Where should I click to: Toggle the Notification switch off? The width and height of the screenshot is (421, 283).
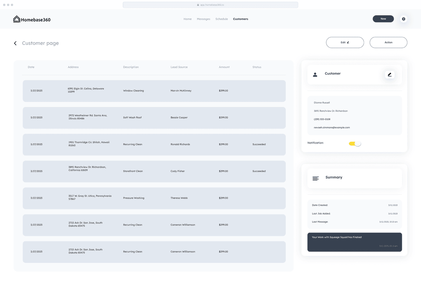pyautogui.click(x=355, y=144)
